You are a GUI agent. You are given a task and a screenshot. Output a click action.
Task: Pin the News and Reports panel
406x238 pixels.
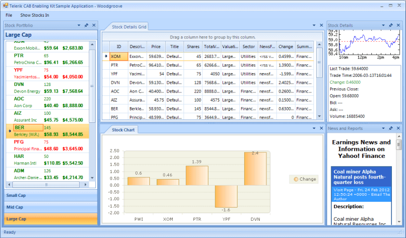[x=391, y=128]
